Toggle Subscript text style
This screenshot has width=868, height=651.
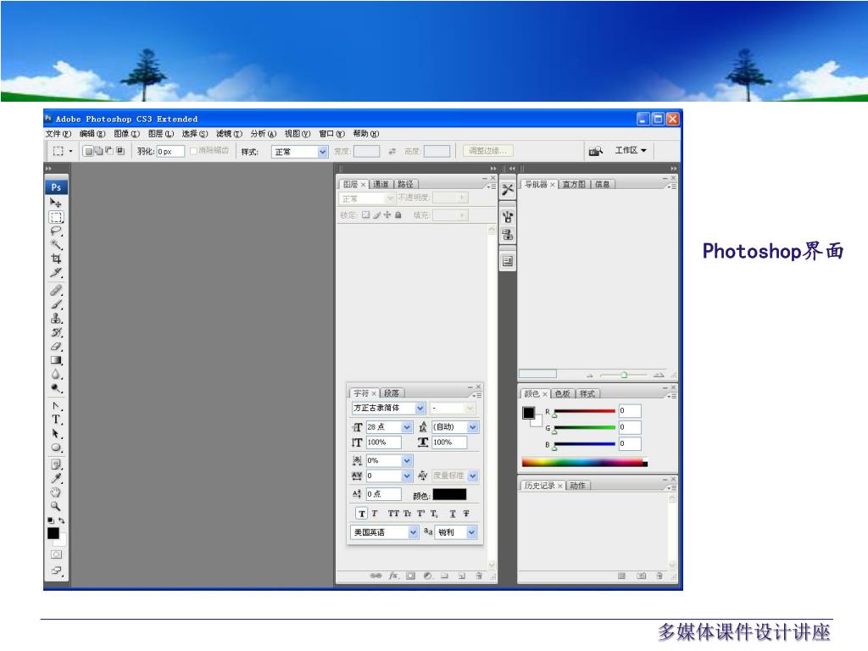434,514
